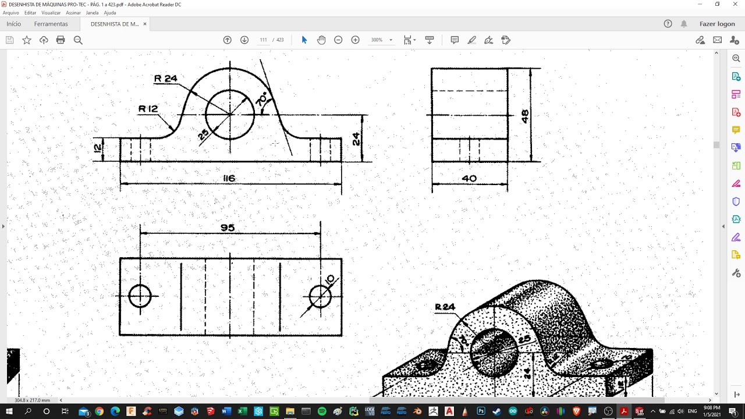The width and height of the screenshot is (745, 419).
Task: Click the page number field showing 111
Action: click(x=264, y=40)
